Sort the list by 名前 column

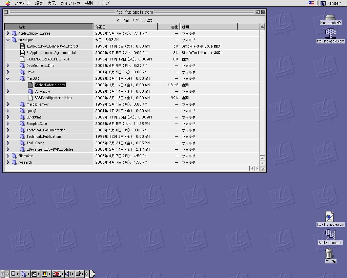click(x=49, y=27)
